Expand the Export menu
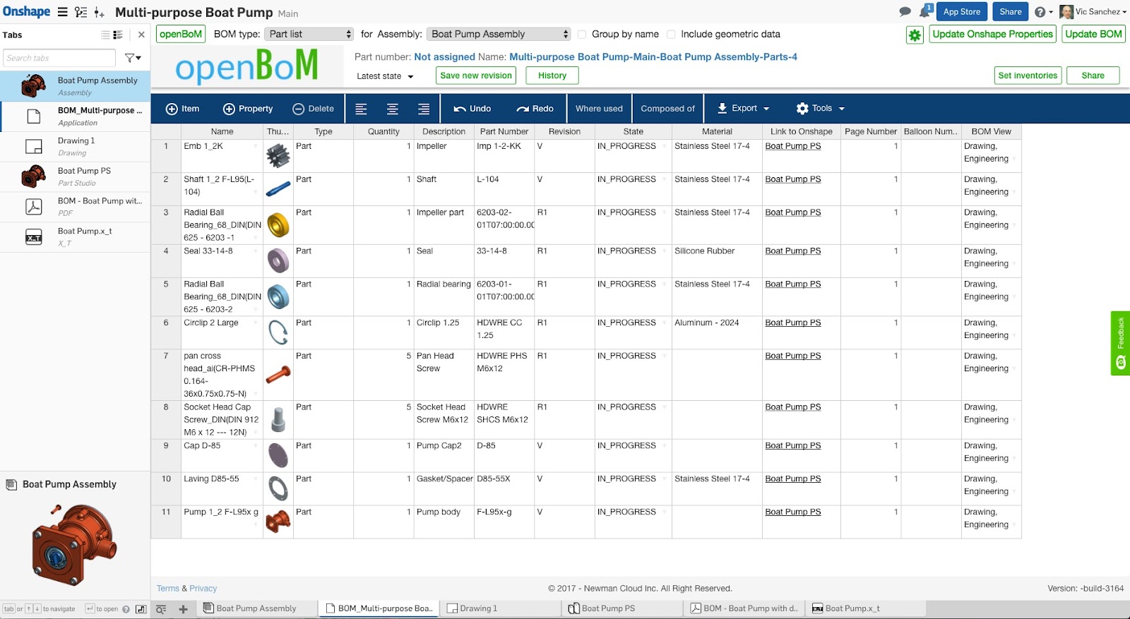 [743, 109]
